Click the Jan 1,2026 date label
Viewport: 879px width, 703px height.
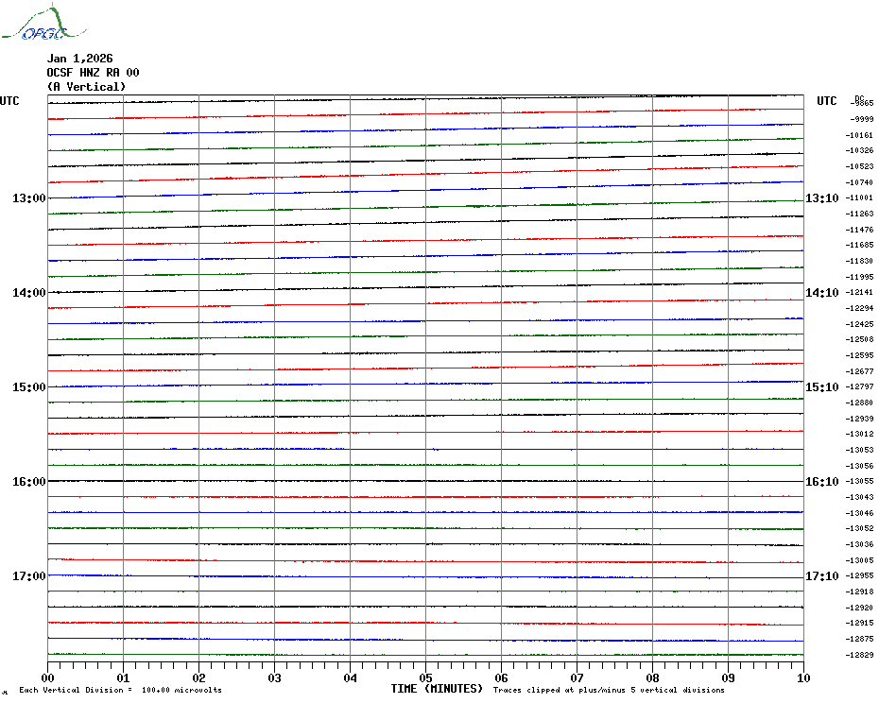79,59
